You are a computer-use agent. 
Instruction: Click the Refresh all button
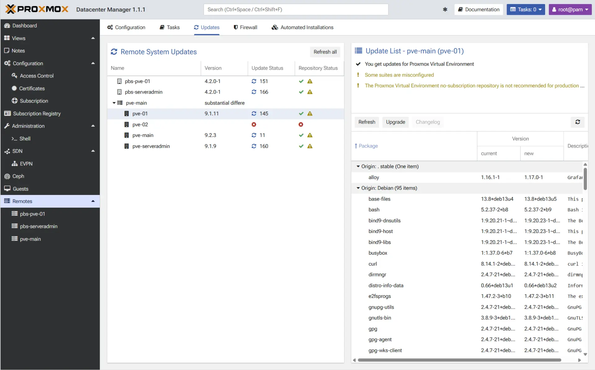tap(325, 52)
